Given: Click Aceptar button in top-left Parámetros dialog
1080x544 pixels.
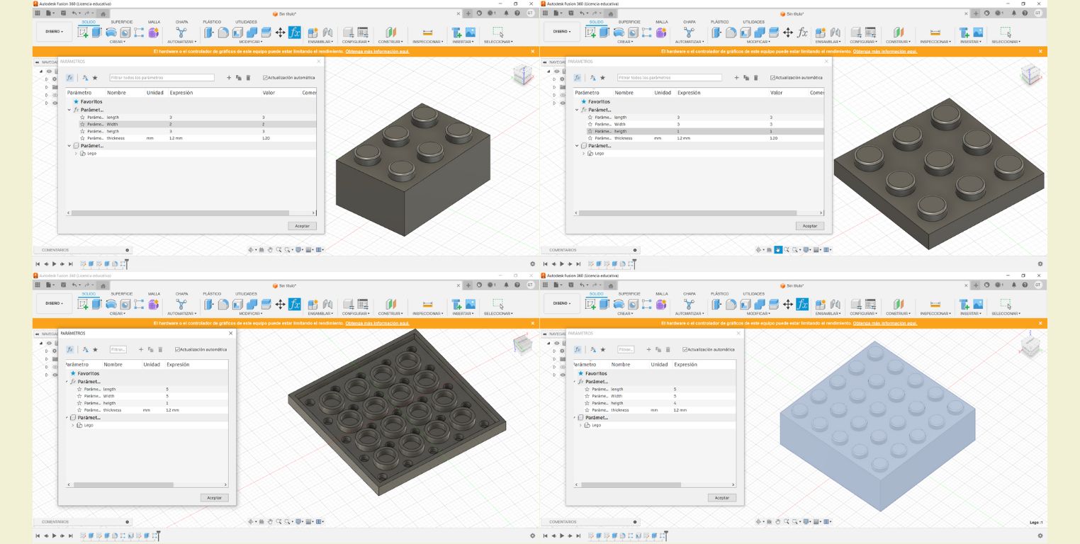Looking at the screenshot, I should pos(302,226).
